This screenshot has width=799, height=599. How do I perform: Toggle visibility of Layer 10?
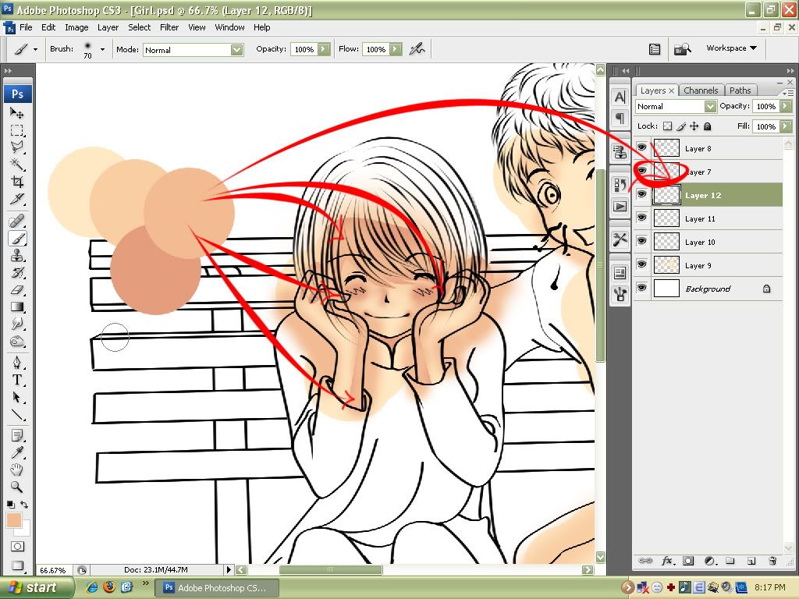tap(642, 242)
